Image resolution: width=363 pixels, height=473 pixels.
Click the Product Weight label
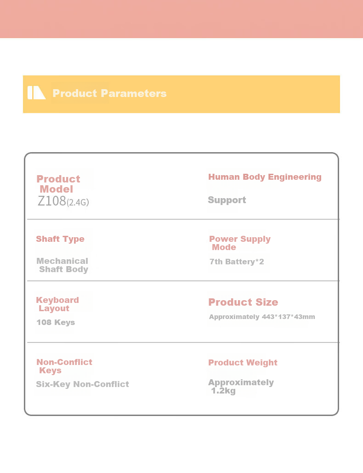click(243, 363)
